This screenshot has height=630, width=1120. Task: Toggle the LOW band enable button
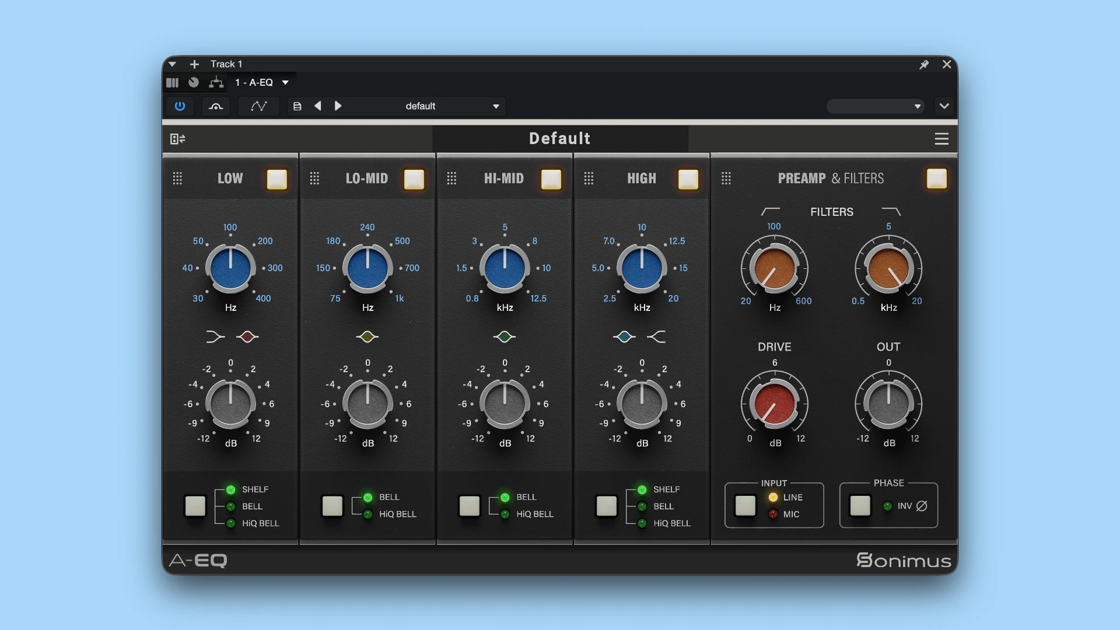pyautogui.click(x=277, y=179)
